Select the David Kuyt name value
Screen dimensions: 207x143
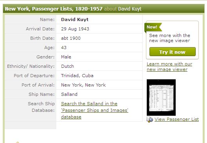(75, 19)
